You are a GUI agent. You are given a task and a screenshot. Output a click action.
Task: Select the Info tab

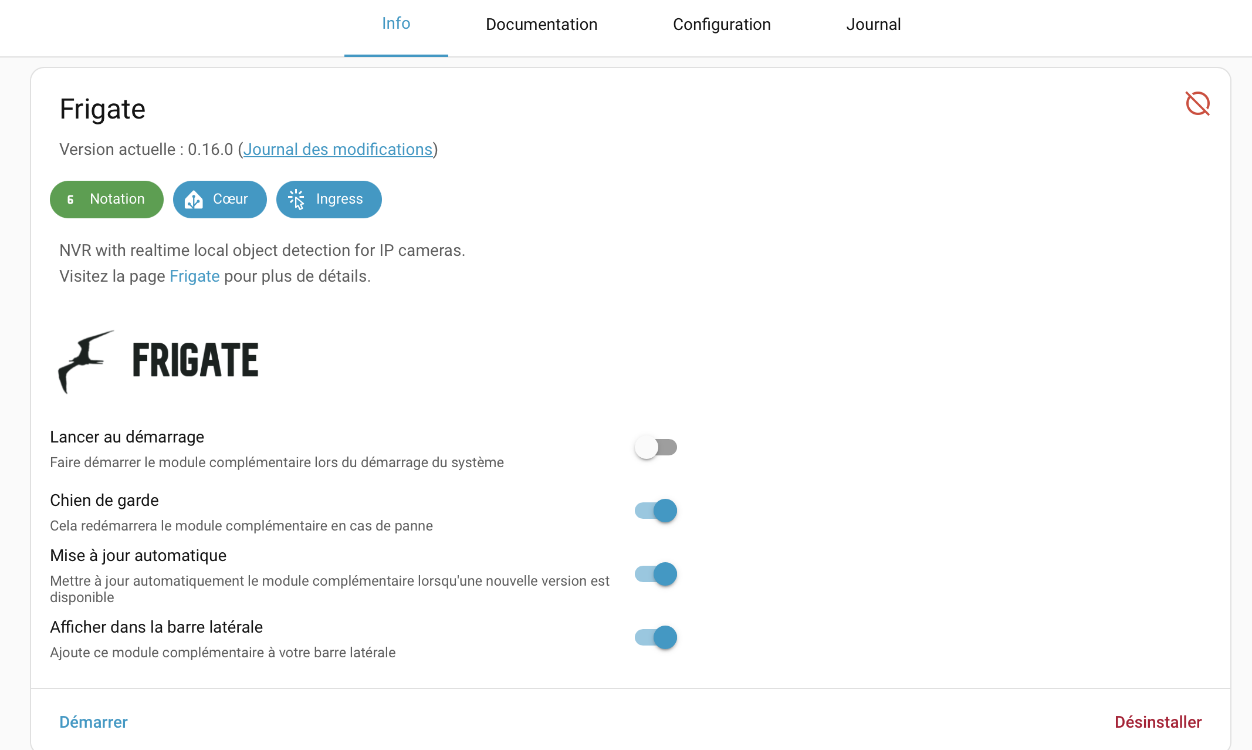[396, 23]
